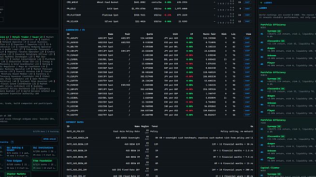Viewport: 316px width, 177px height.
Task: Select the INTEREST RATES section header
Action: tap(74, 122)
